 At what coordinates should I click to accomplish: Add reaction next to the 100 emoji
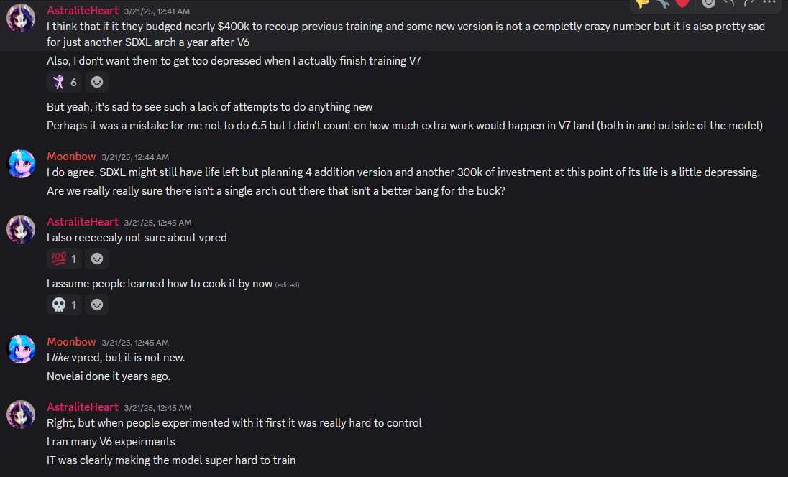(97, 259)
